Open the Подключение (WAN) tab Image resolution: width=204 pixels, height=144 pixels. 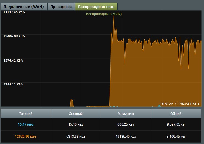pyautogui.click(x=24, y=7)
